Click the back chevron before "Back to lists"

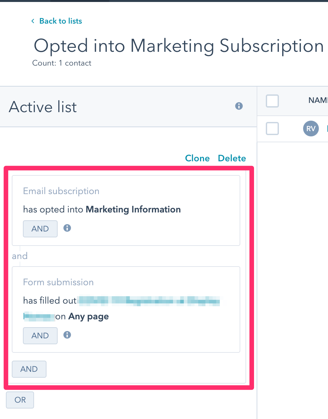(x=32, y=21)
